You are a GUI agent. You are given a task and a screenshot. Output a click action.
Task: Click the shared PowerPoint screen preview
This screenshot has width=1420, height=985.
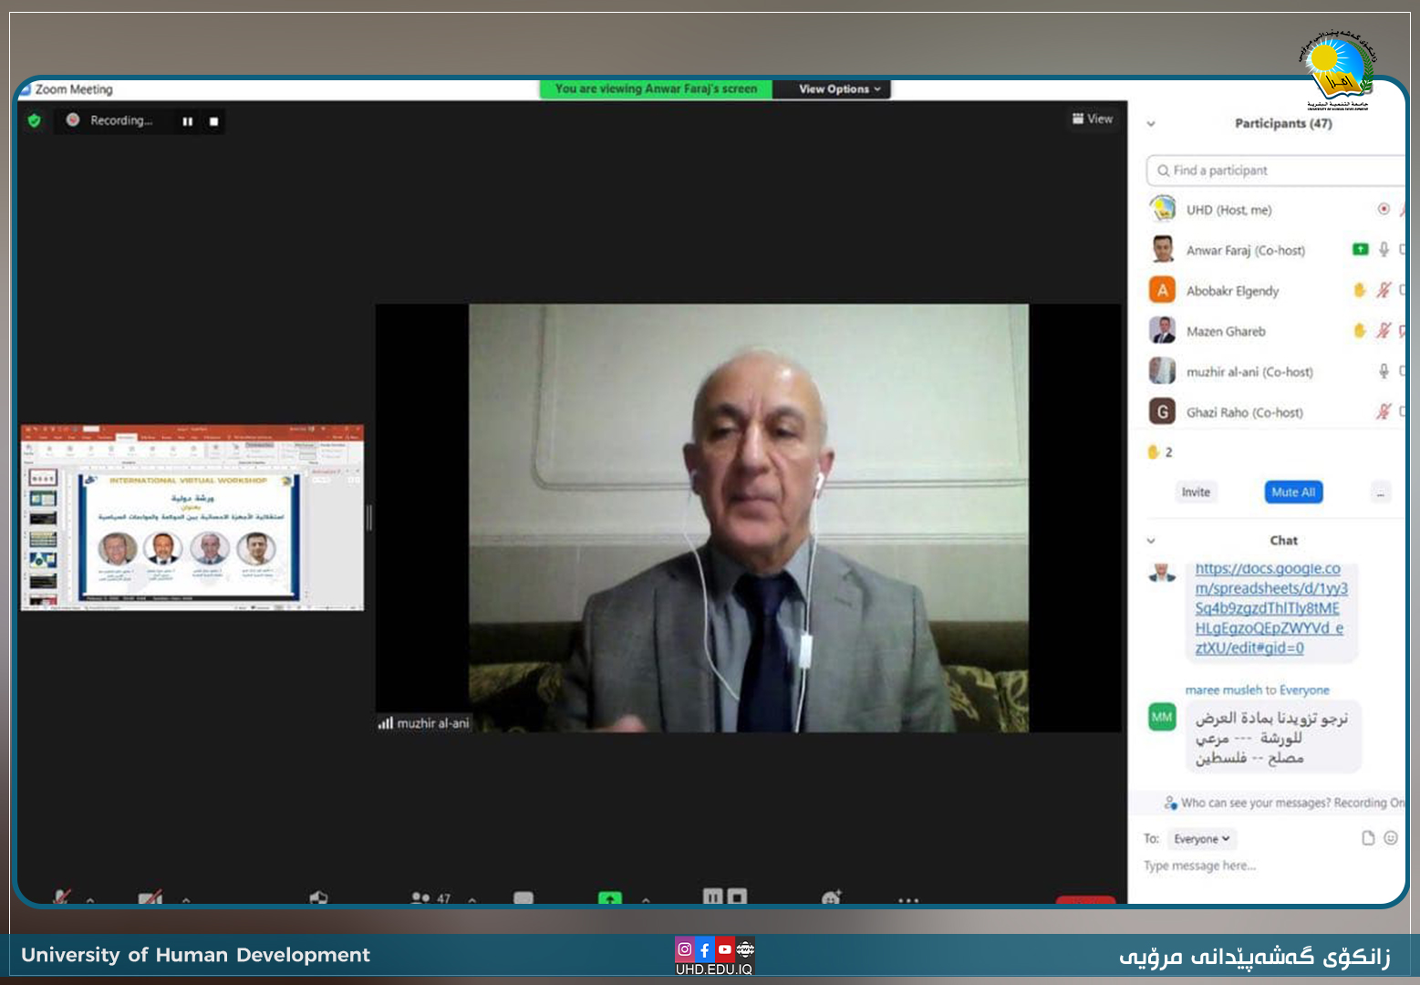pyautogui.click(x=192, y=517)
